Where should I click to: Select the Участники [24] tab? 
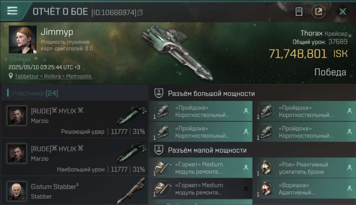pyautogui.click(x=34, y=93)
